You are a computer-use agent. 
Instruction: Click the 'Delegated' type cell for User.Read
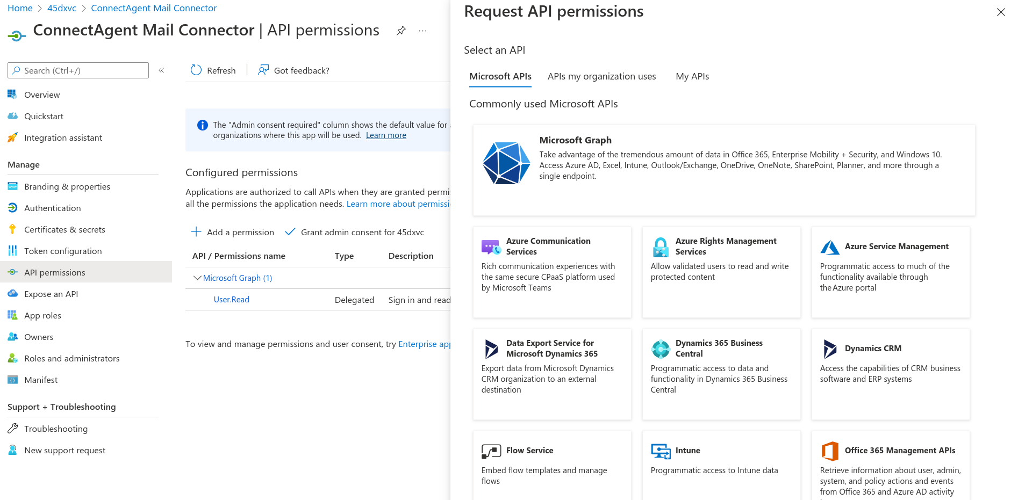click(x=354, y=300)
